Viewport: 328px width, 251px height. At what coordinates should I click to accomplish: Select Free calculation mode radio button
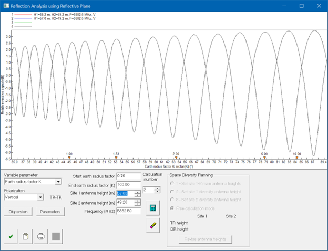coord(171,208)
